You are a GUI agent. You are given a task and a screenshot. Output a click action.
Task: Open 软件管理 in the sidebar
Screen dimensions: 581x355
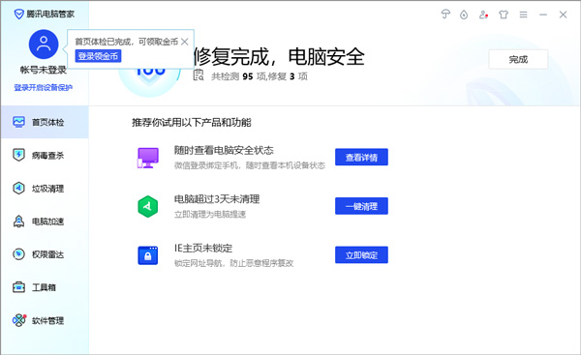tap(45, 320)
